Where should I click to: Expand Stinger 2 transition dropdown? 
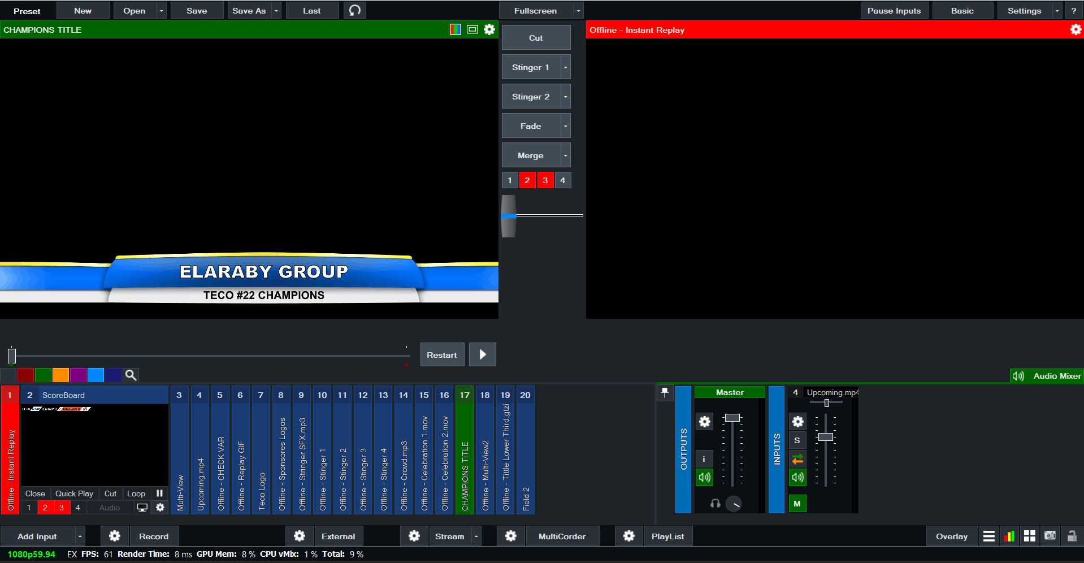(566, 97)
